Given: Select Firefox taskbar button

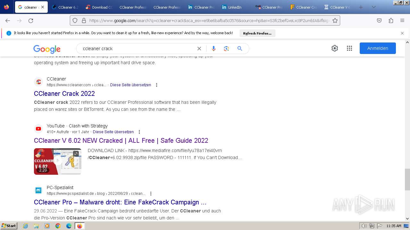Looking at the screenshot, I should click(79, 226).
